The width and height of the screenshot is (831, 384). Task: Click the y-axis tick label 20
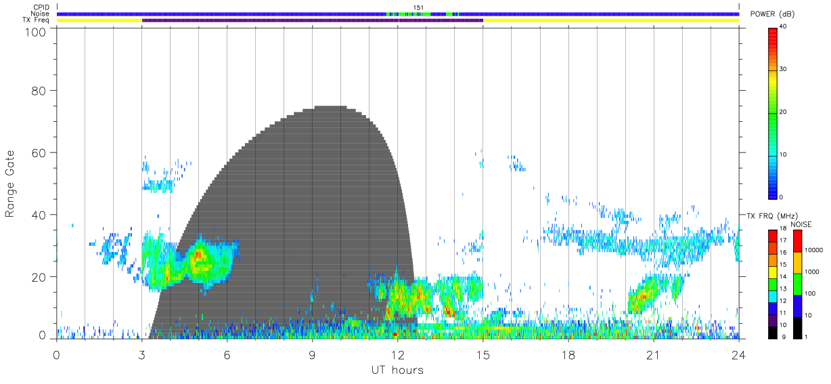click(x=39, y=277)
